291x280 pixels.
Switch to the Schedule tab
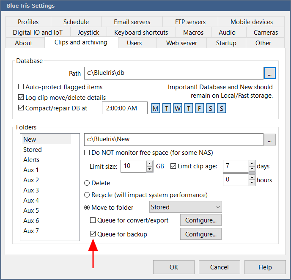coord(76,22)
